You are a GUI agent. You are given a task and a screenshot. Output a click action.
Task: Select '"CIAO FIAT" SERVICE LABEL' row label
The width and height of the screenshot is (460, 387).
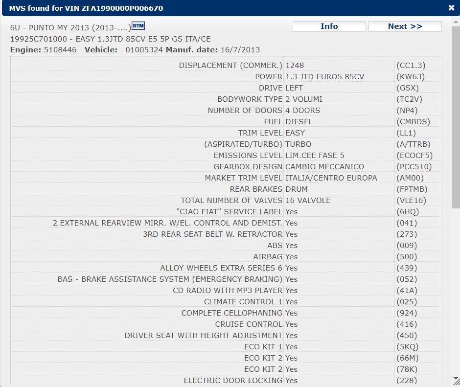click(229, 211)
